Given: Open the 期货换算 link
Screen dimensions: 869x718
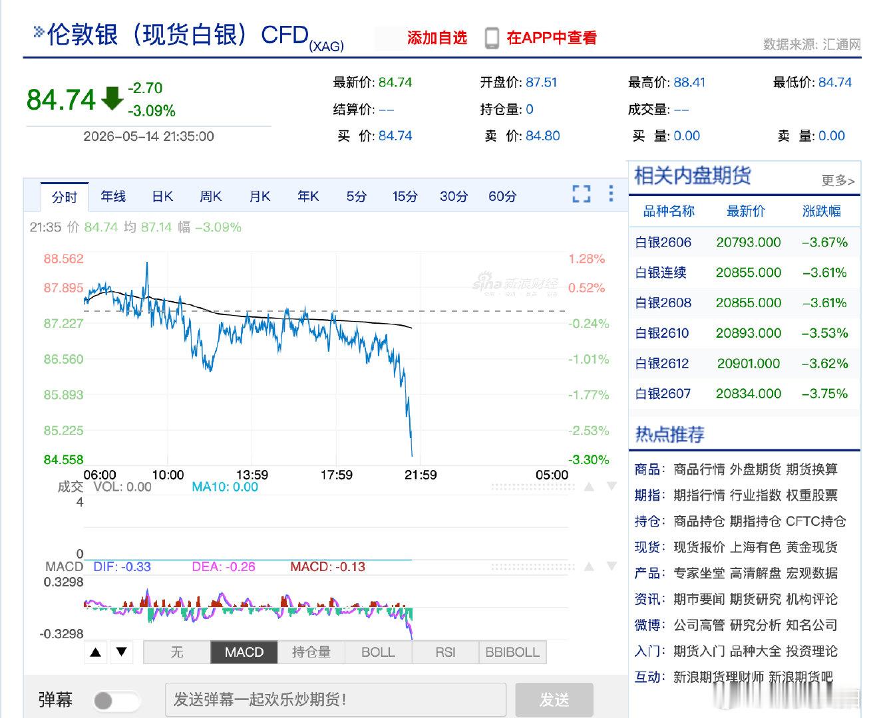Looking at the screenshot, I should (x=812, y=469).
